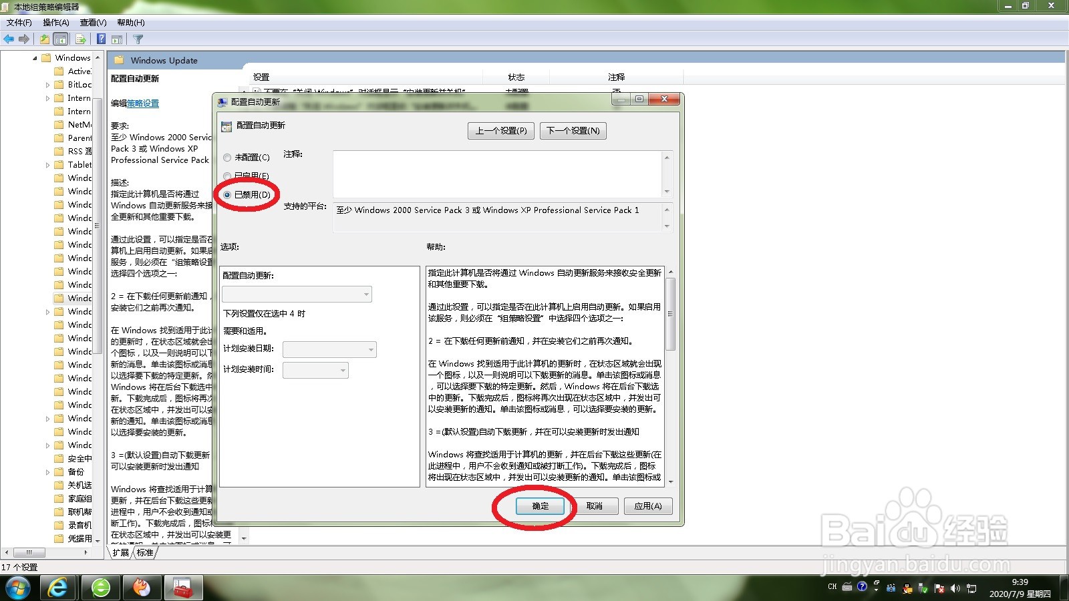The height and width of the screenshot is (601, 1069).
Task: Click the blue camera tray icon
Action: click(891, 588)
